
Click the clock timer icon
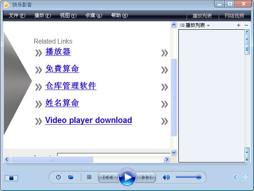[59, 177]
